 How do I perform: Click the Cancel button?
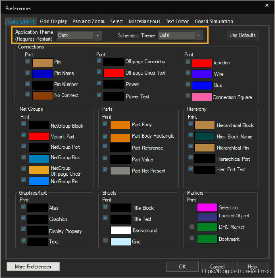click(217, 267)
